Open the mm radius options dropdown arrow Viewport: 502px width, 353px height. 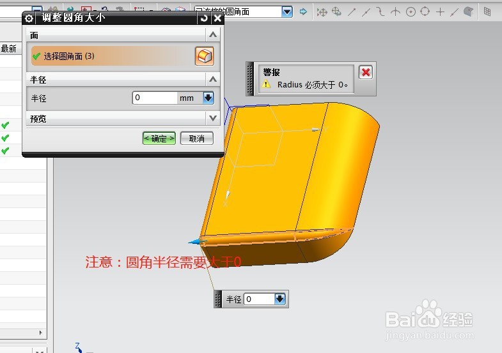pyautogui.click(x=208, y=98)
